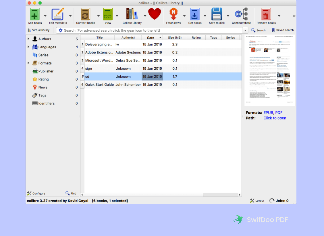Open the Remove books dropdown arrow

[279, 16]
